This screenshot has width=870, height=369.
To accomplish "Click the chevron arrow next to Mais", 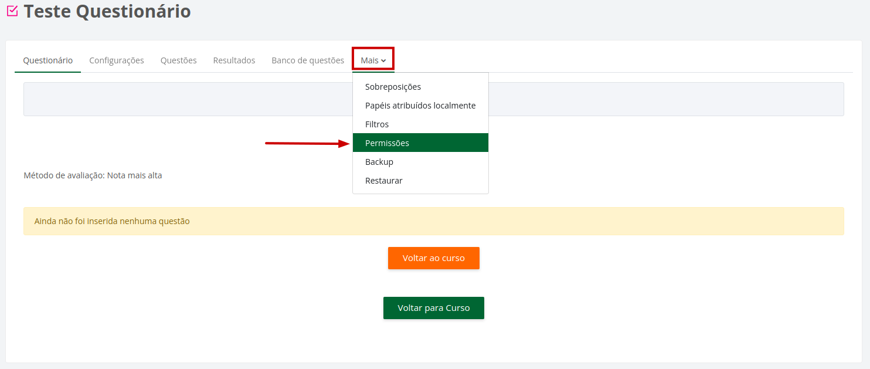I will click(x=383, y=61).
